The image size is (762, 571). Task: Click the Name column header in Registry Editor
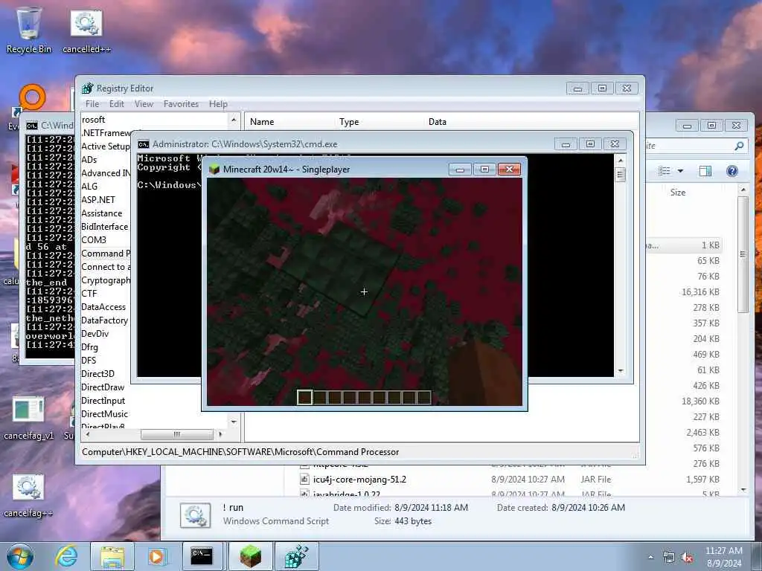pos(262,122)
